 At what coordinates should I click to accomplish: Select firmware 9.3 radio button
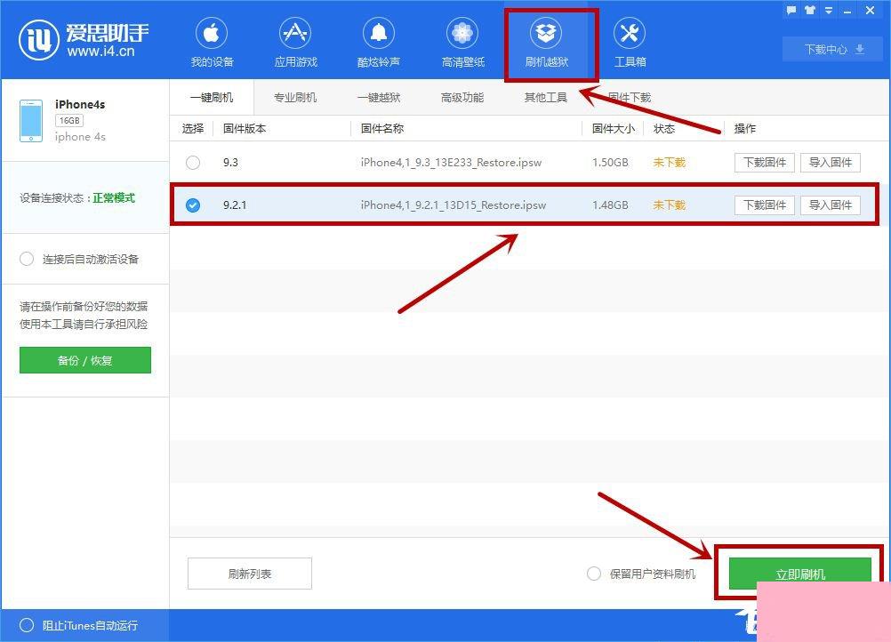point(193,163)
